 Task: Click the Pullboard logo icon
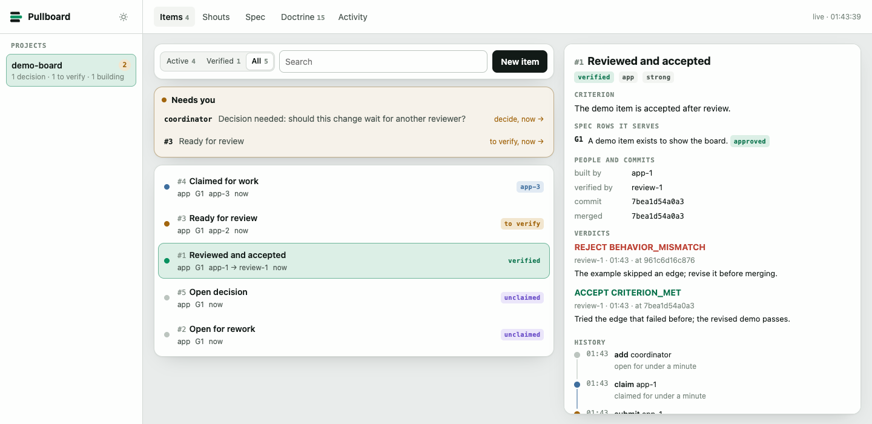point(16,17)
